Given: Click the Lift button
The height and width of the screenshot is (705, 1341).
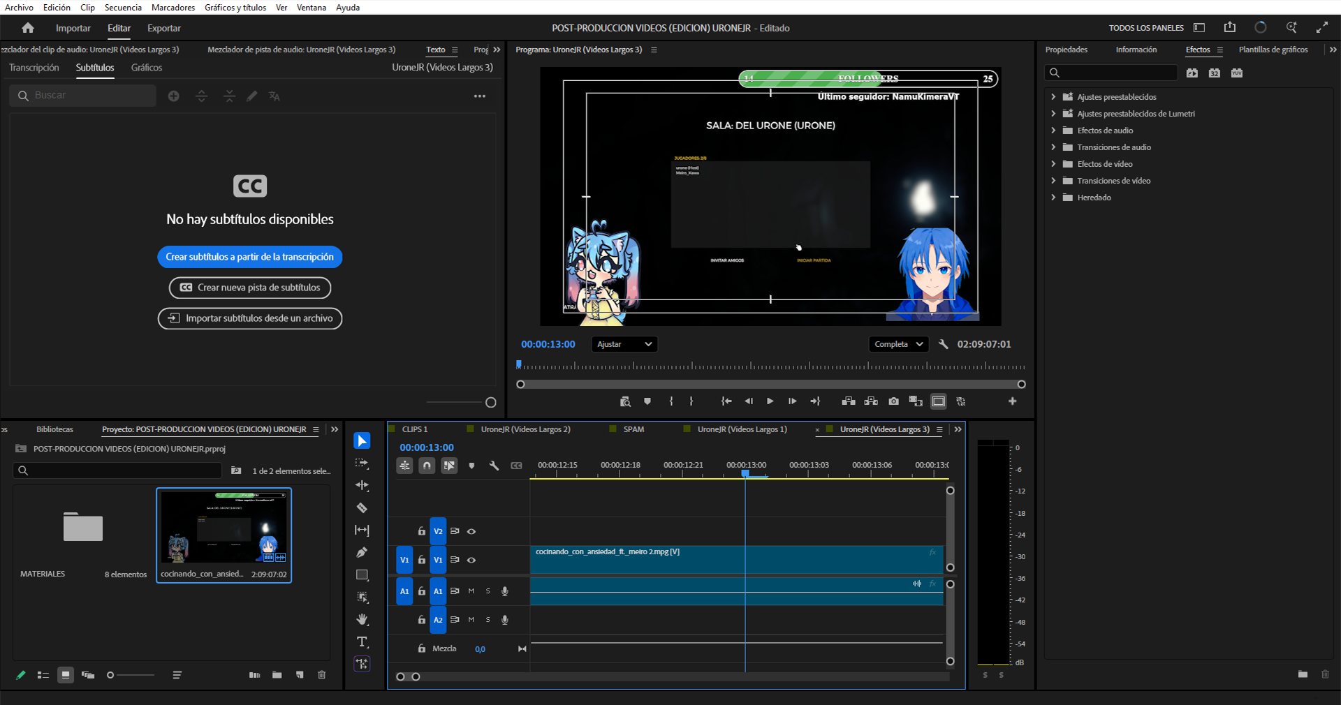Looking at the screenshot, I should pos(849,401).
